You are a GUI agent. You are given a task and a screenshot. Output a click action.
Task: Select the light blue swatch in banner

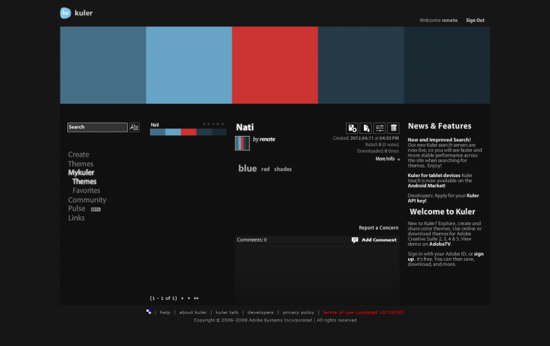(x=189, y=65)
